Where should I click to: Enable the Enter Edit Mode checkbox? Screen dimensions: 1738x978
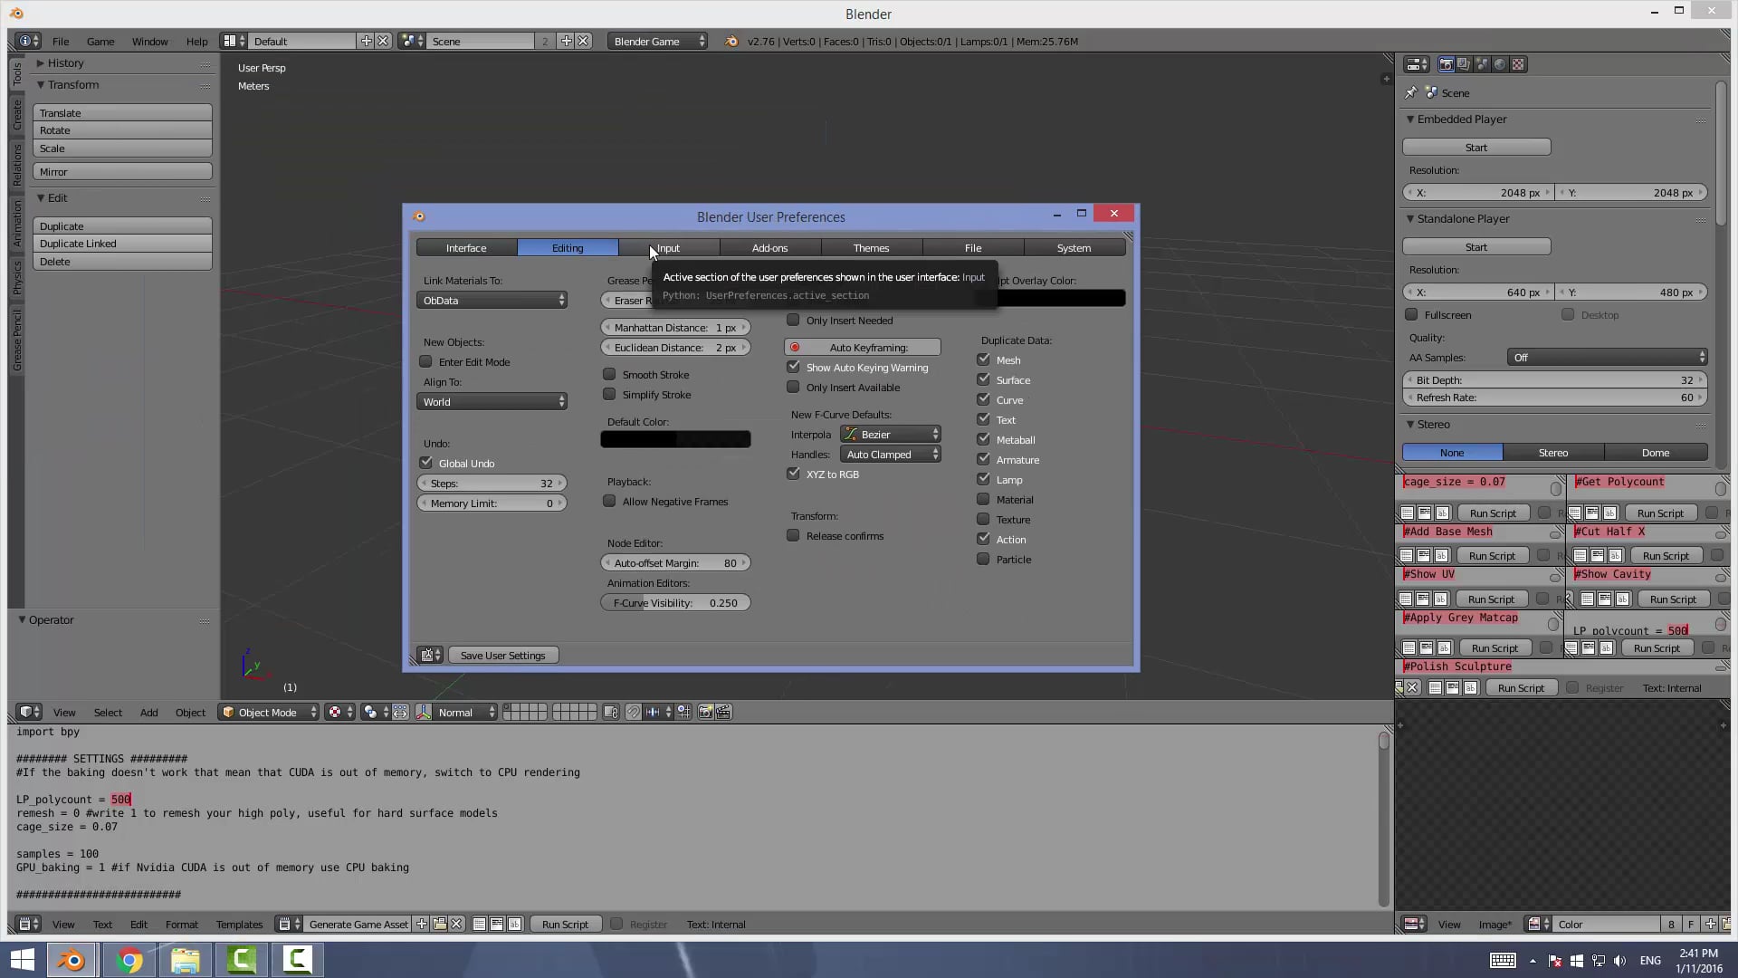pos(425,361)
